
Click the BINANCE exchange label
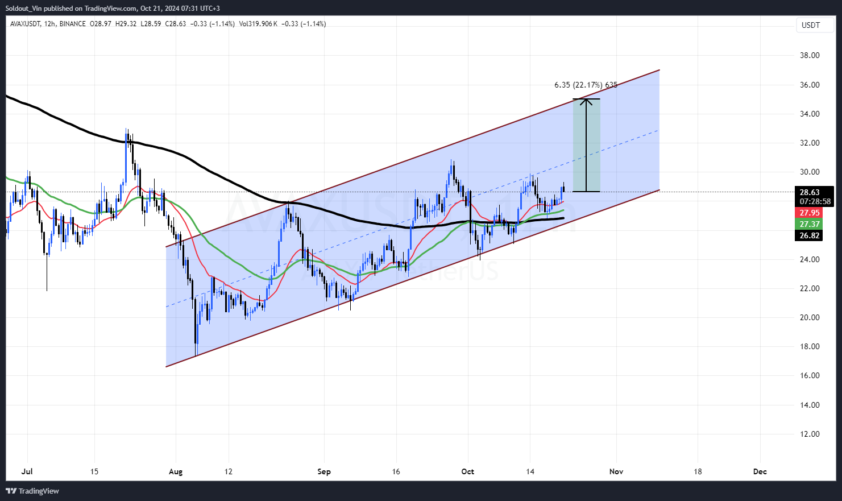point(72,24)
